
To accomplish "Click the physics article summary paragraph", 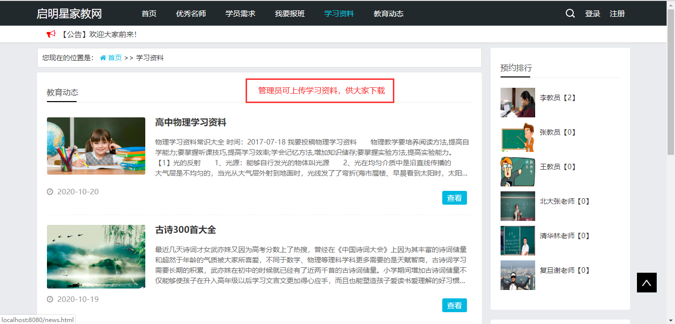I will pos(312,158).
